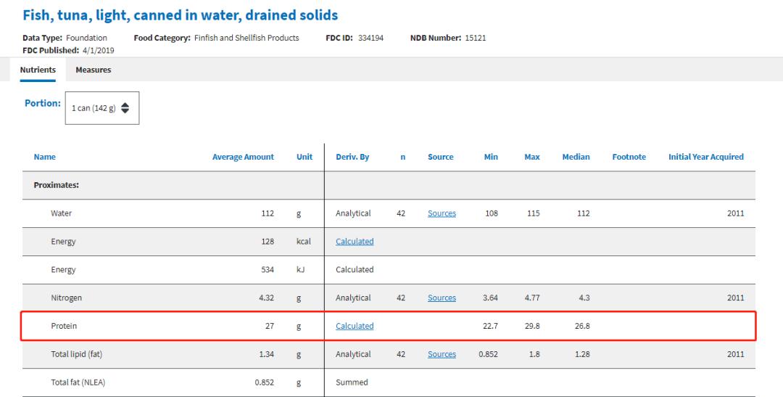This screenshot has height=397, width=783.
Task: Click the Proximates section heading row
Action: pyautogui.click(x=57, y=185)
